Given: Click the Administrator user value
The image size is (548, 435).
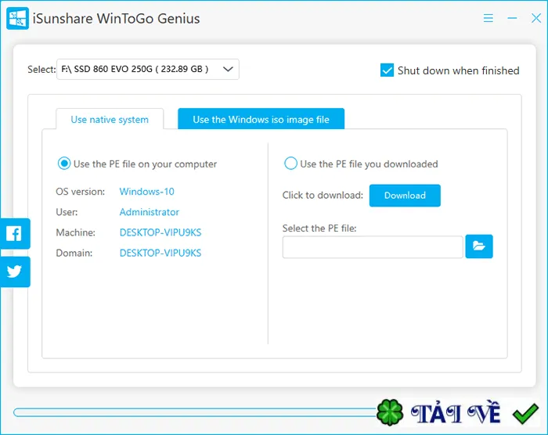Looking at the screenshot, I should click(150, 212).
